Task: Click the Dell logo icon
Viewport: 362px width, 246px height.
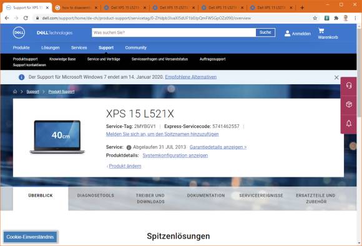Action: pyautogui.click(x=19, y=32)
